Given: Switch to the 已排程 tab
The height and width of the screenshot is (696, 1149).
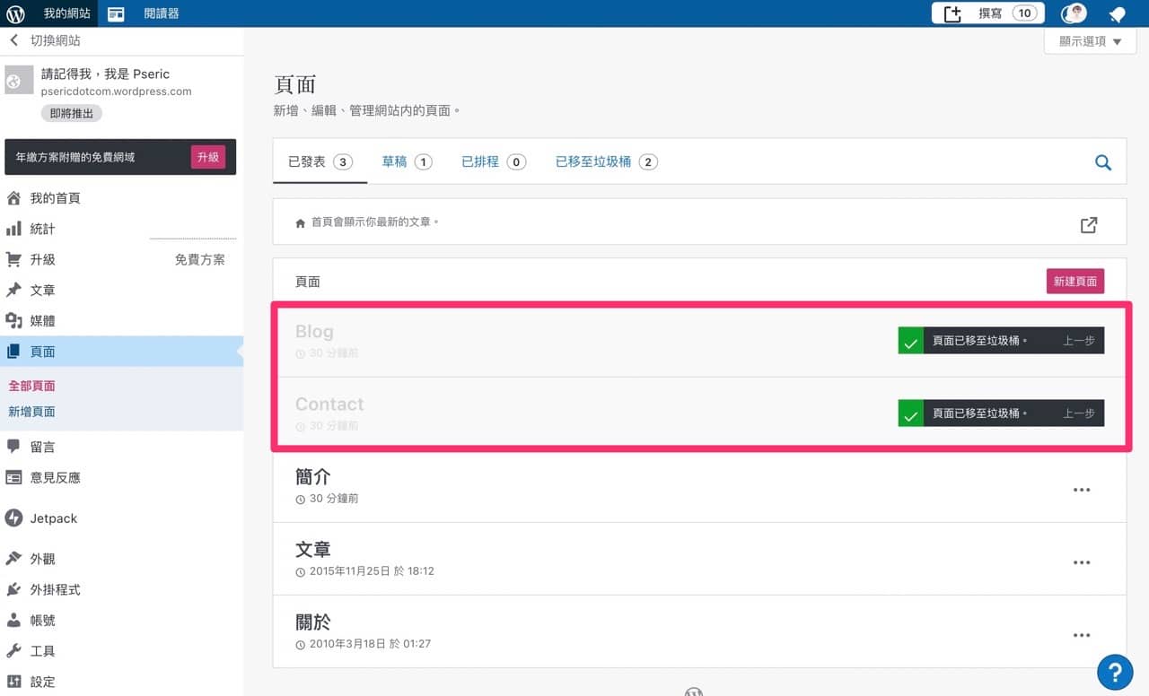Looking at the screenshot, I should pyautogui.click(x=494, y=161).
